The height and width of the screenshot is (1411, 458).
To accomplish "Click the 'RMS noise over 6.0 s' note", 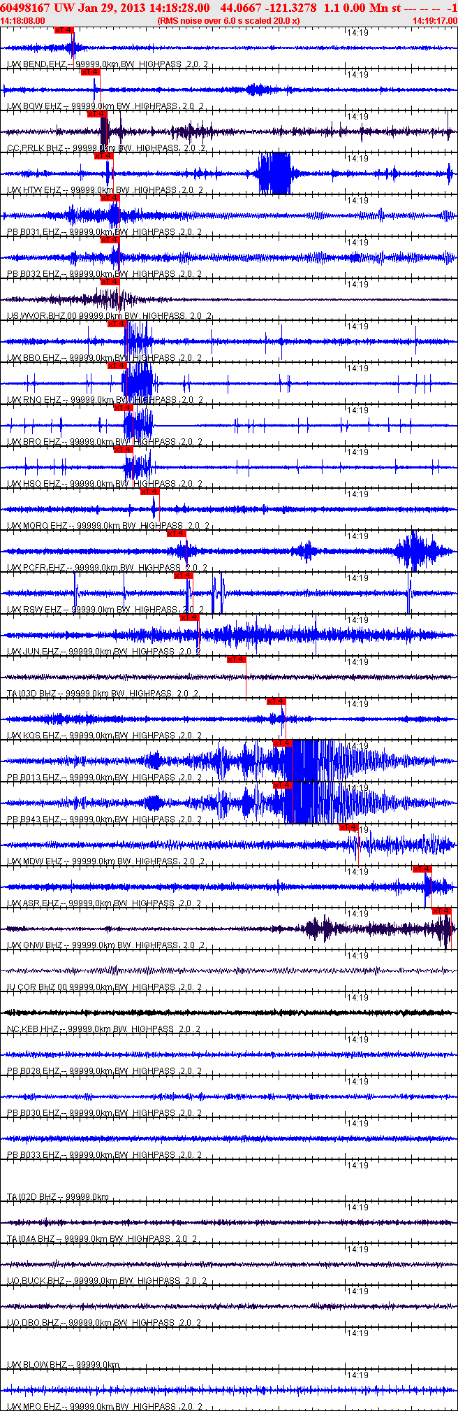I will pos(229,21).
